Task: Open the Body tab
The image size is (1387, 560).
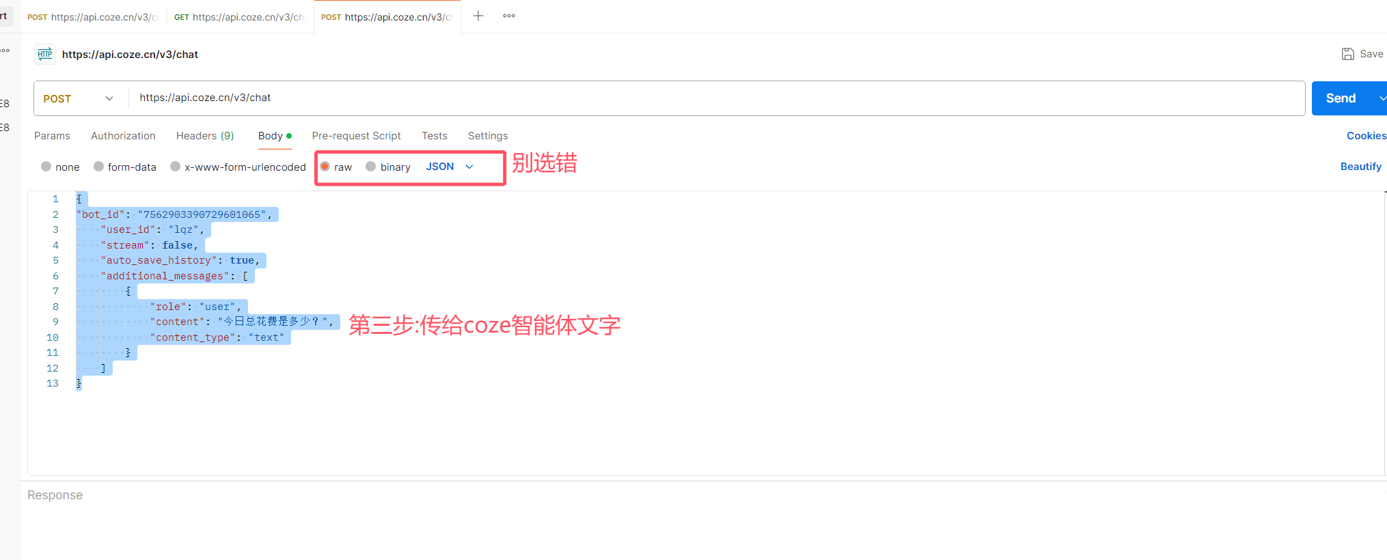Action: (275, 136)
